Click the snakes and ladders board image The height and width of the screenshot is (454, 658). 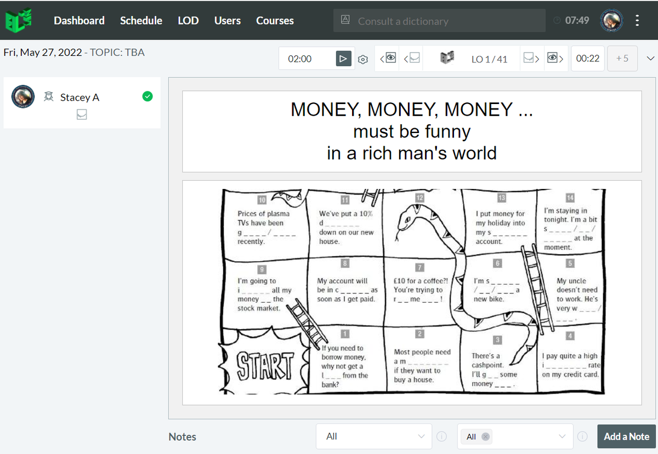pyautogui.click(x=412, y=292)
